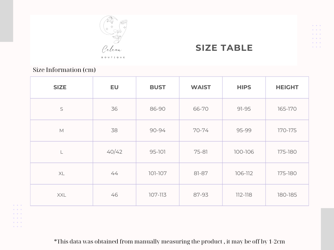Click the purple dot pattern at top right
334x250 pixels.
pos(316,36)
